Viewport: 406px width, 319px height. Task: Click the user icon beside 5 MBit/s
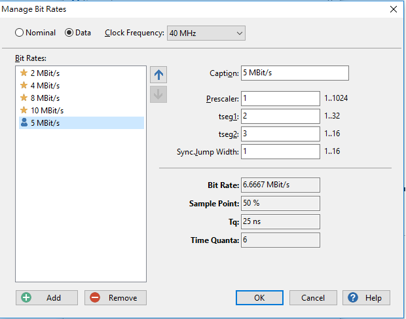(x=24, y=122)
